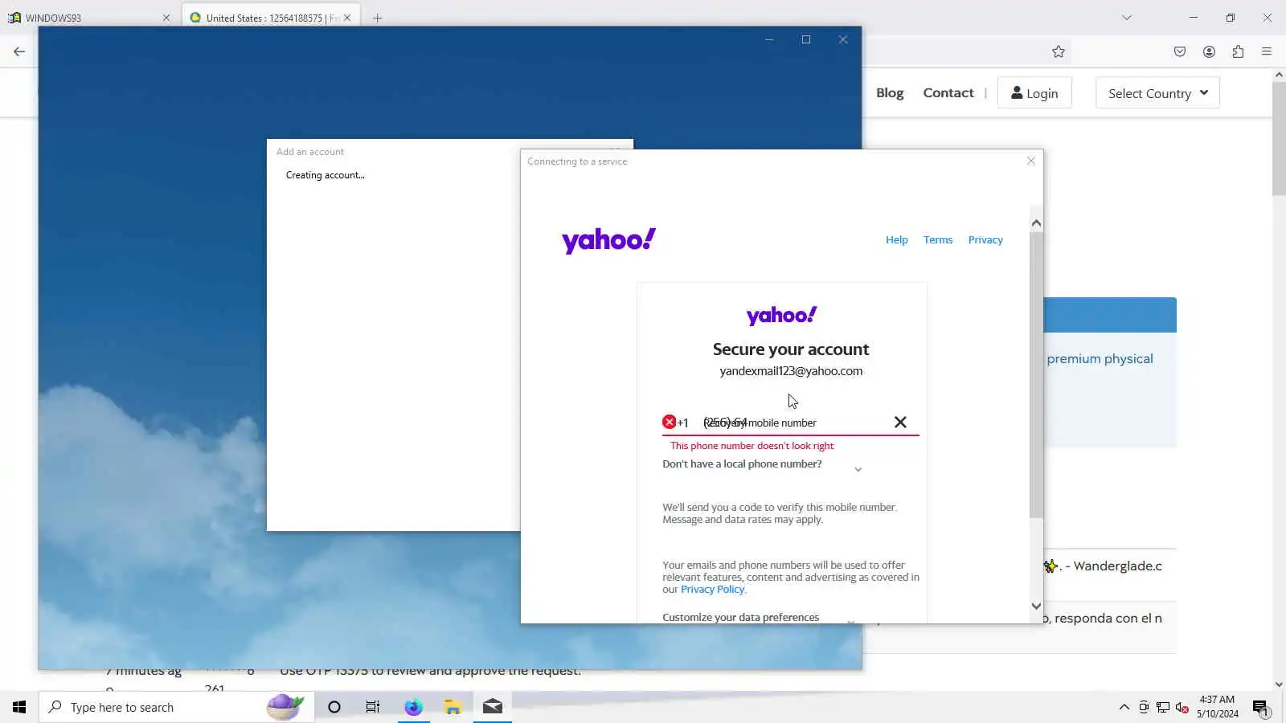Maximize the blue Windows 93 inner window

click(806, 39)
